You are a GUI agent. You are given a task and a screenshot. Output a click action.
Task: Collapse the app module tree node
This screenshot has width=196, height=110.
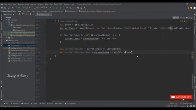[4, 17]
